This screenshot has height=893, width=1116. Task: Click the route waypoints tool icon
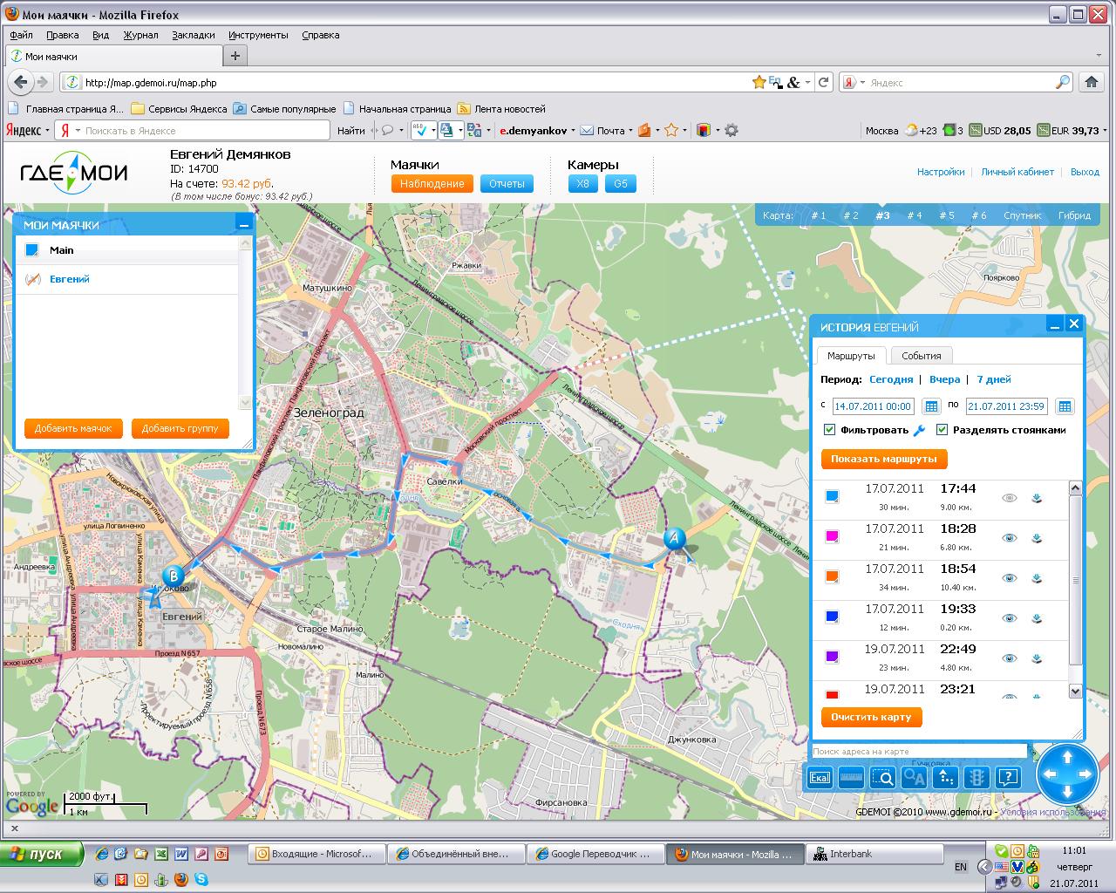point(945,778)
